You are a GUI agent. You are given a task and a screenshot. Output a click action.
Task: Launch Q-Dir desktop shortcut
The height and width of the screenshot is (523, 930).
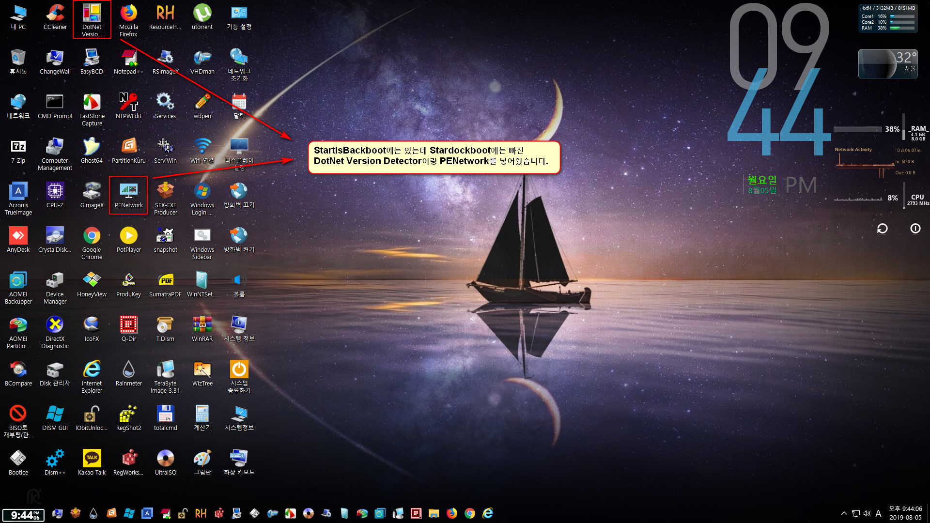[128, 329]
